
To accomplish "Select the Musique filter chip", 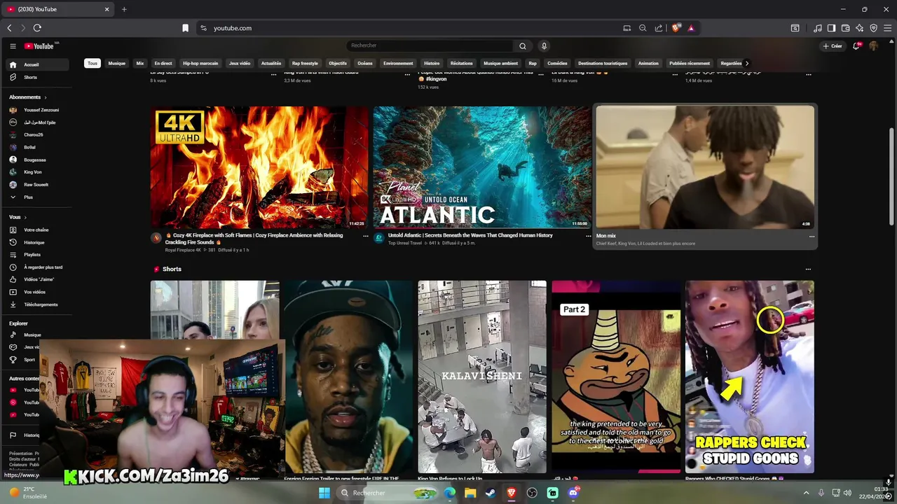I will tap(117, 63).
